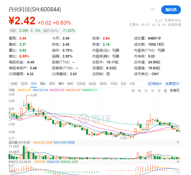Click the current price ¥2.42
Screen dimensions: 191x175
pyautogui.click(x=22, y=21)
